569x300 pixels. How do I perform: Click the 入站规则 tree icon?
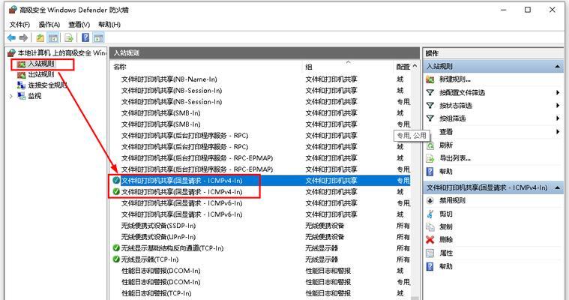22,64
